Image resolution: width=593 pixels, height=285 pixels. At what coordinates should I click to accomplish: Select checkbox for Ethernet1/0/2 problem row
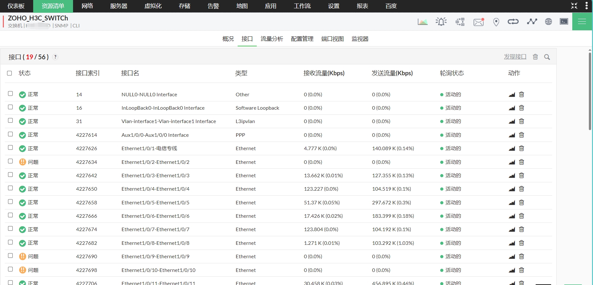[x=11, y=161]
